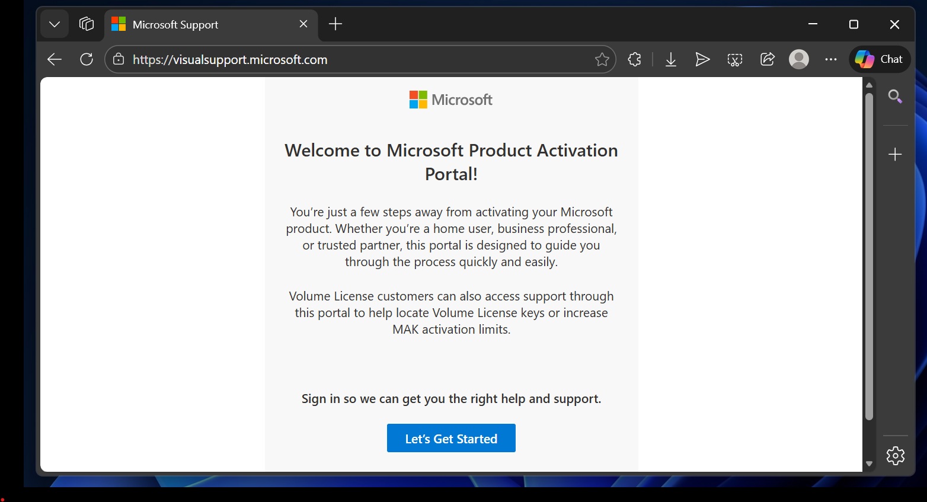Open the tab search chevron

[x=54, y=24]
